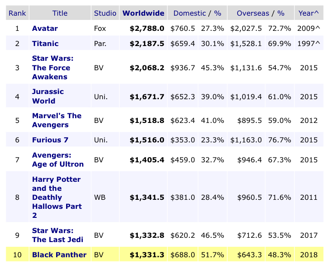Screen dimensions: 329x262
Task: Sort by Worldwide gross header
Action: pyautogui.click(x=144, y=13)
